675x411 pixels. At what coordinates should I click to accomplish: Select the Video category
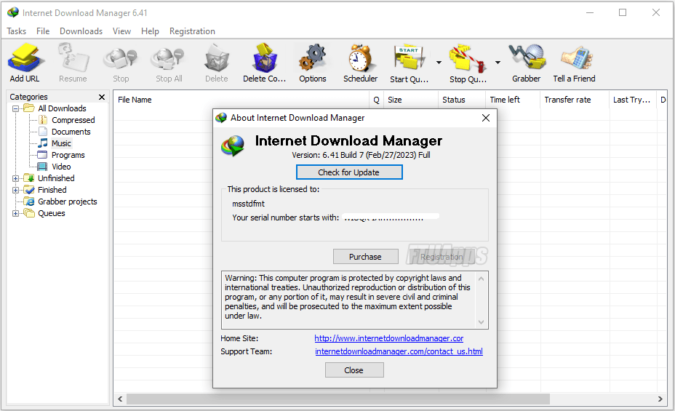point(61,167)
